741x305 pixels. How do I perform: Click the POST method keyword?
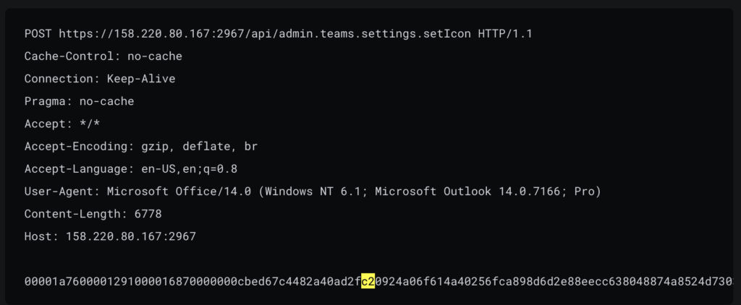pyautogui.click(x=38, y=33)
